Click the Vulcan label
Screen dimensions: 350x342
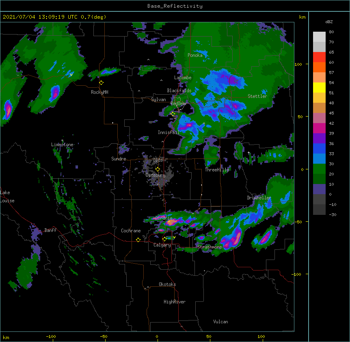[220, 322]
